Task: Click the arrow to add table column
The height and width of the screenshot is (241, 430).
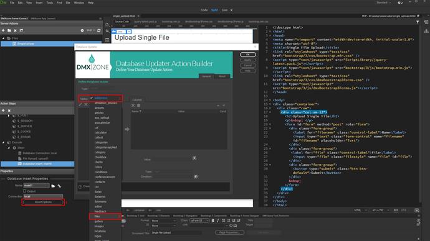Action: point(127,129)
